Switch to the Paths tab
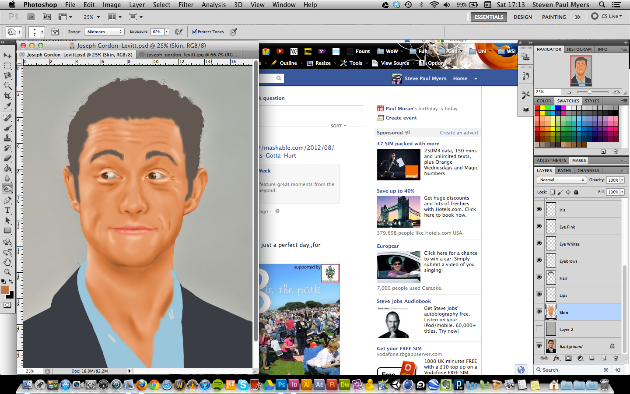This screenshot has height=394, width=630. coord(564,170)
